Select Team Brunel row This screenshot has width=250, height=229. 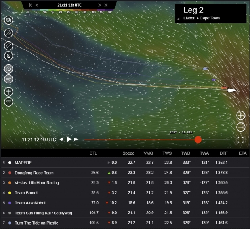tap(125, 193)
